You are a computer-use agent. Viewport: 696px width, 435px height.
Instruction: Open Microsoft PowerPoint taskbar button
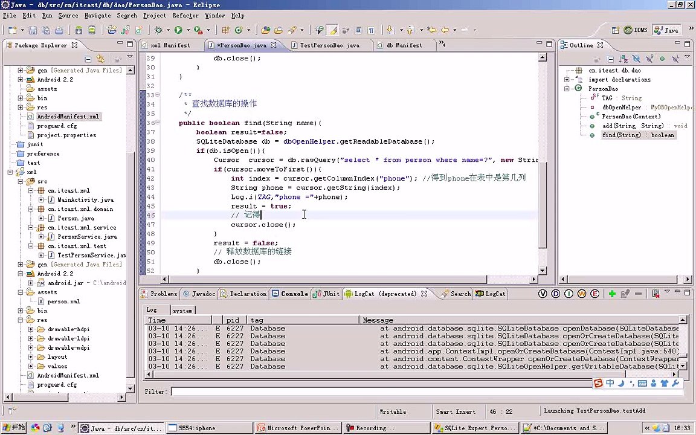tap(298, 428)
